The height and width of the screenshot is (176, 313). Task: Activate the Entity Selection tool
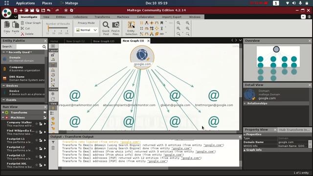pos(131,28)
